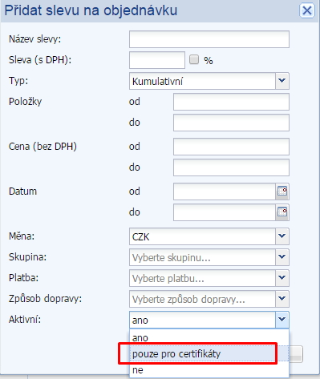
Task: Expand the Způsob dopravy dropdown arrow
Action: pos(282,299)
